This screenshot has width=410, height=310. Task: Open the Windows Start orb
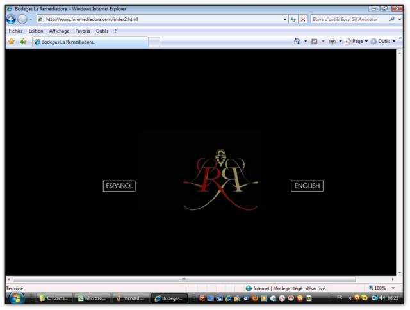click(17, 298)
